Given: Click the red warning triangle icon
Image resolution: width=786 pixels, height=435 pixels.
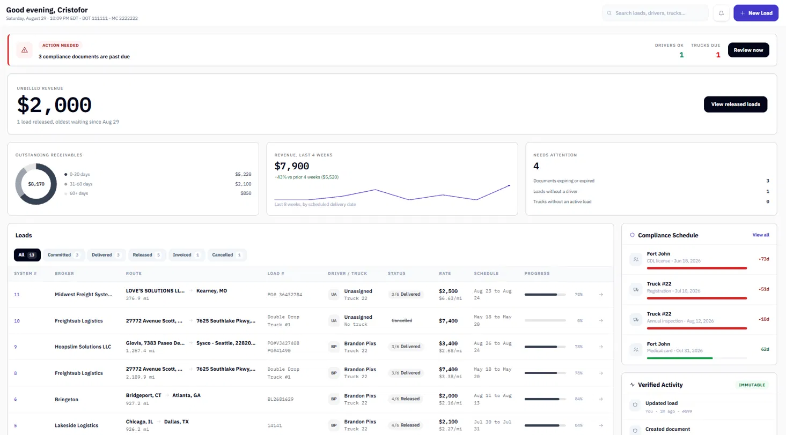Looking at the screenshot, I should pyautogui.click(x=24, y=50).
